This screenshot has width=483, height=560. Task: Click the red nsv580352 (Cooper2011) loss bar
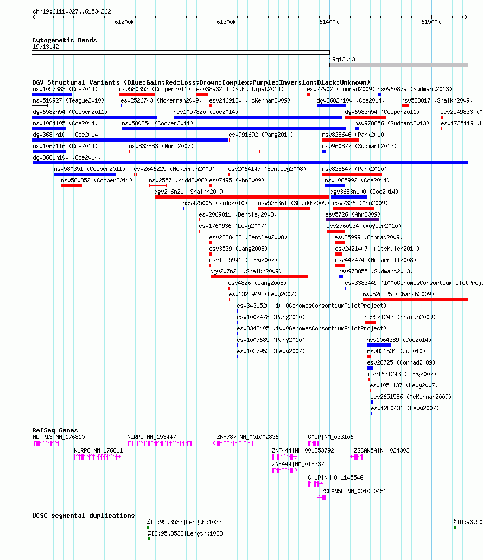pyautogui.click(x=72, y=186)
